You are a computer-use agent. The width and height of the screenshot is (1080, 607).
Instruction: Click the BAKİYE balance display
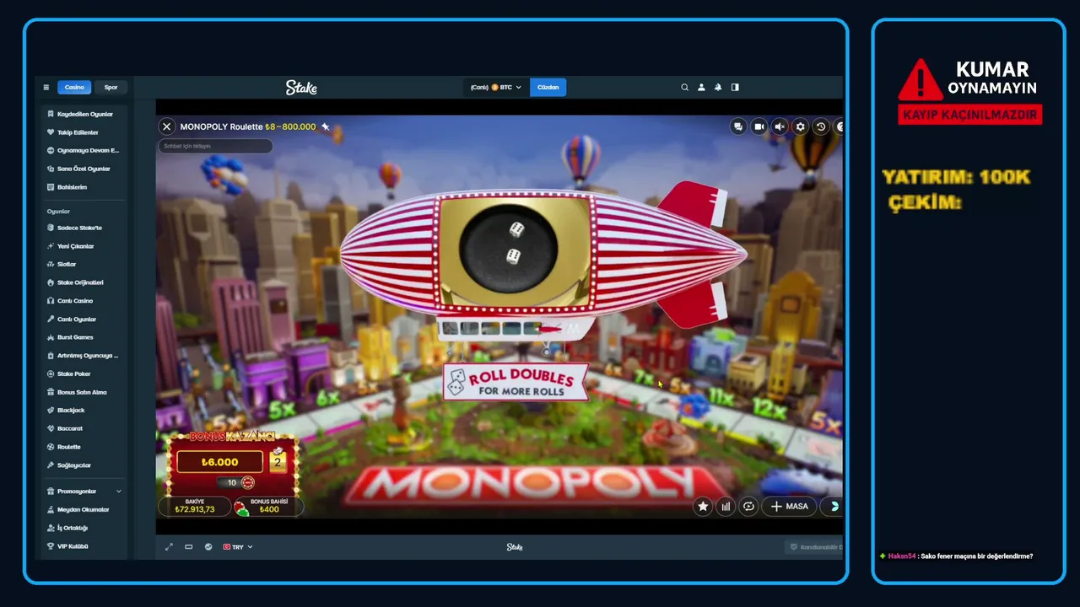(x=195, y=506)
